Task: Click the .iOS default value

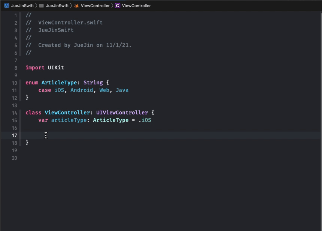Action: click(x=146, y=120)
